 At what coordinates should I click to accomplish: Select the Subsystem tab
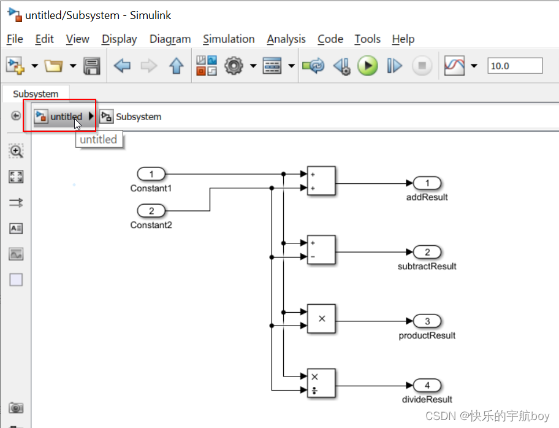pyautogui.click(x=36, y=94)
